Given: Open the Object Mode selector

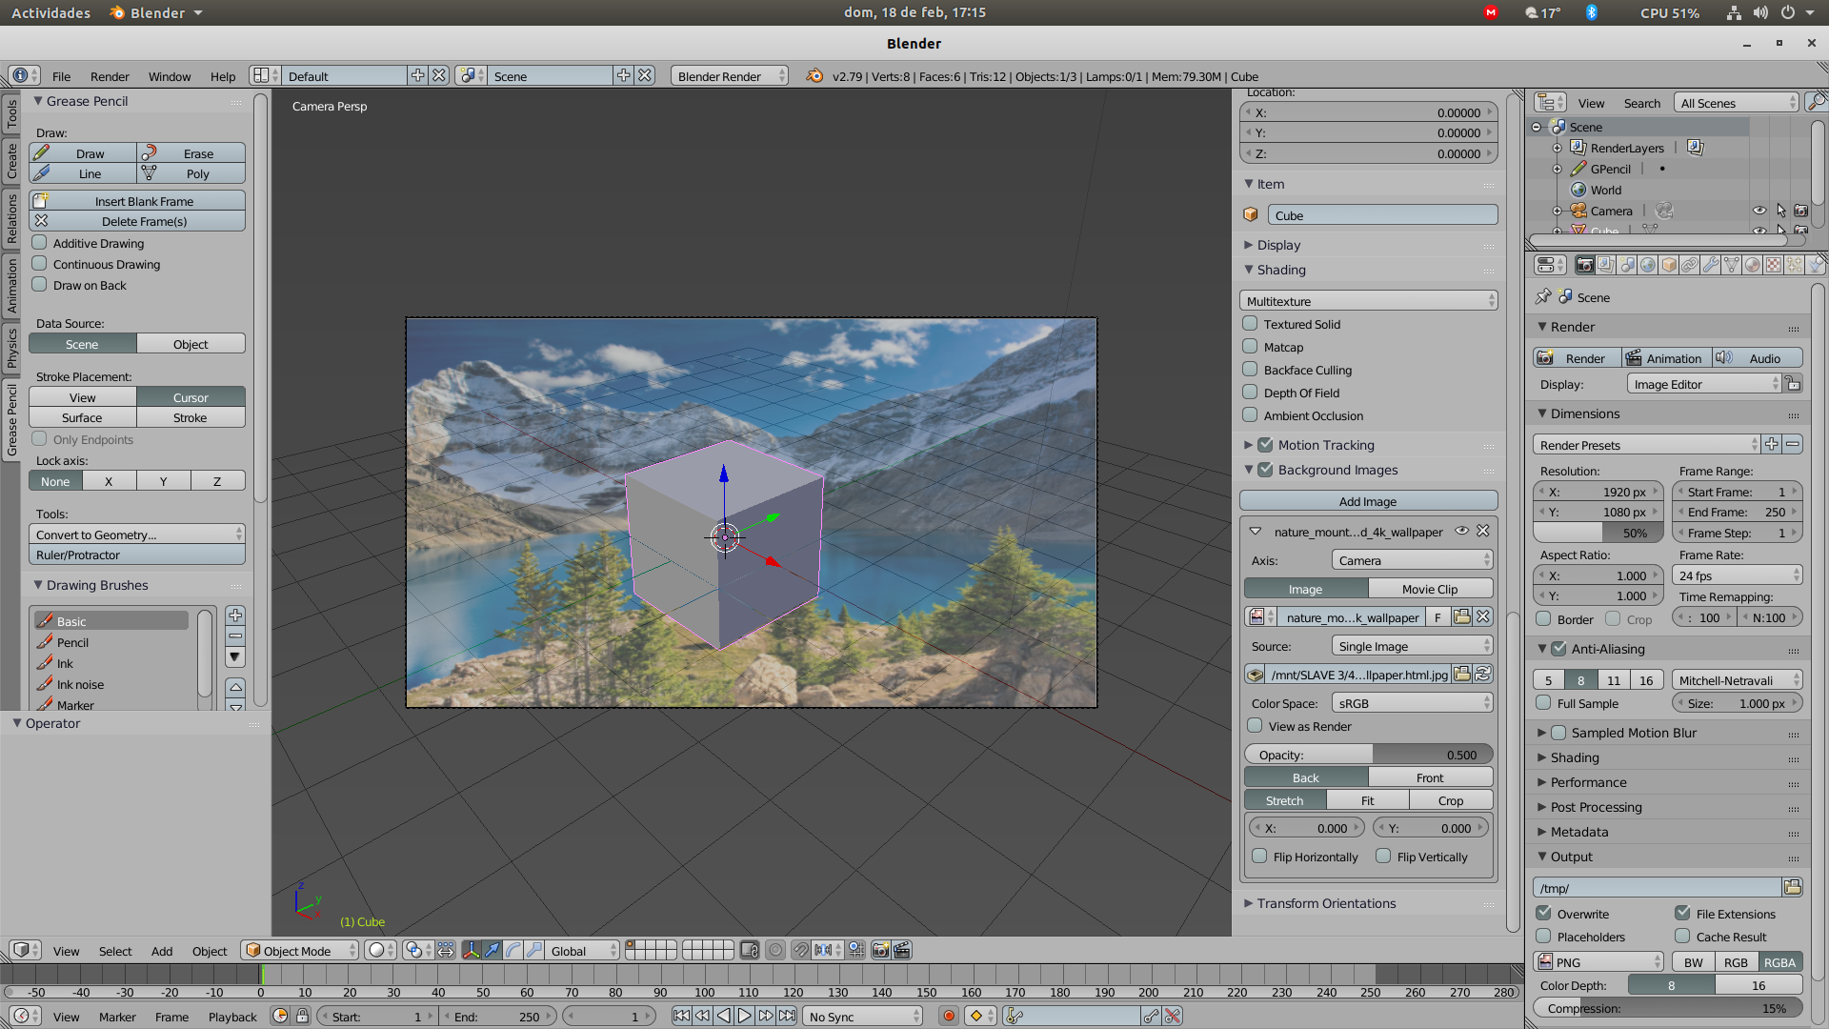Looking at the screenshot, I should point(300,951).
